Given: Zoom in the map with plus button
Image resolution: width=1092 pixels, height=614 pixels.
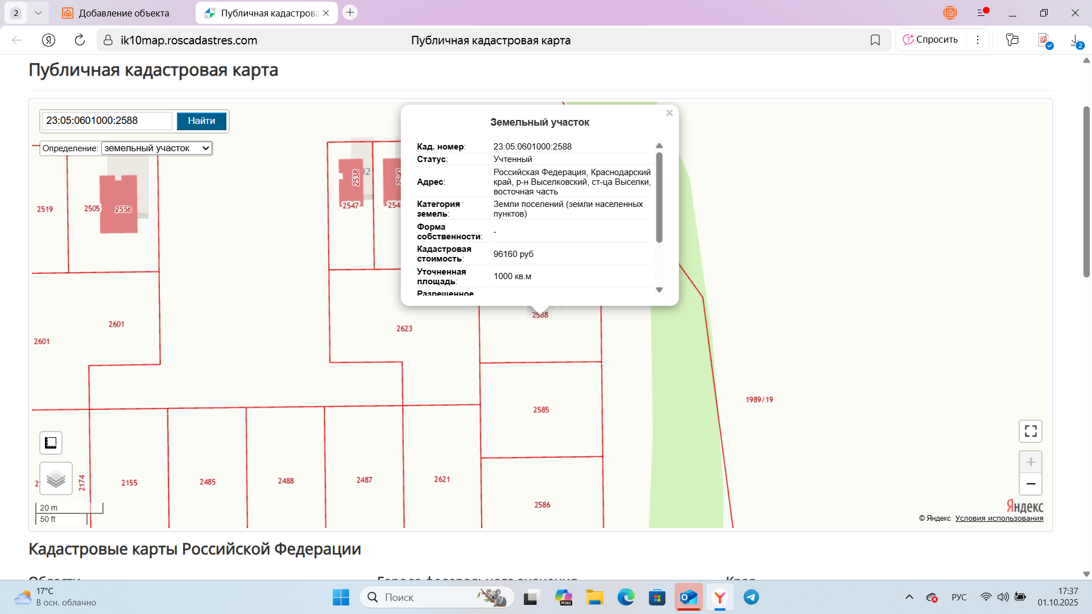Looking at the screenshot, I should pyautogui.click(x=1030, y=462).
